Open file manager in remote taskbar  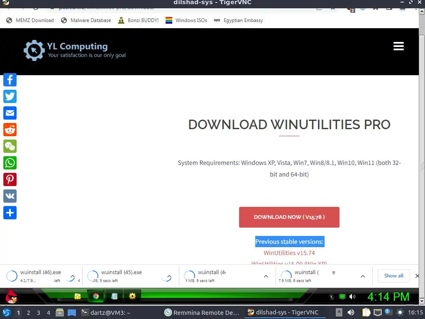coord(78,296)
